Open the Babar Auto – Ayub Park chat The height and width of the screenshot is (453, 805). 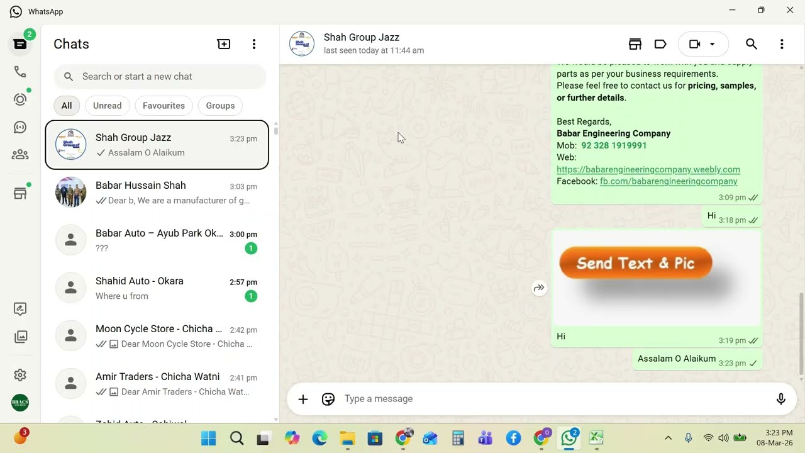pyautogui.click(x=157, y=240)
